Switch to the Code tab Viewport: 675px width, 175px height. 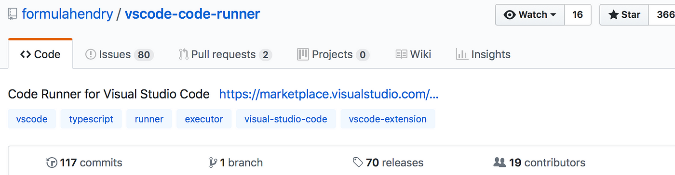tap(40, 54)
